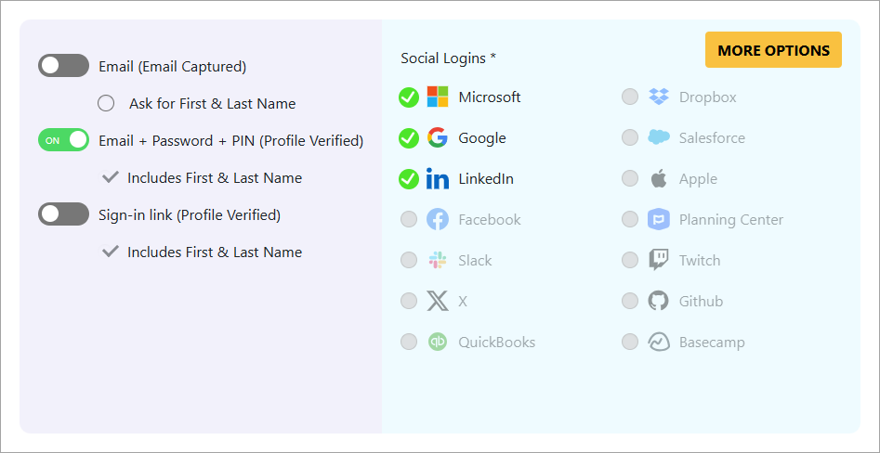Click the Google logo icon

(437, 138)
